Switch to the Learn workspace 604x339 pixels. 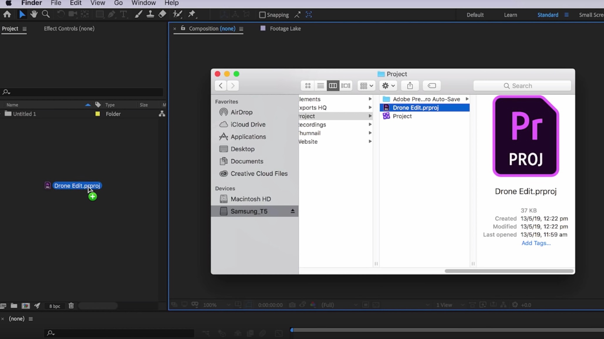(x=510, y=15)
